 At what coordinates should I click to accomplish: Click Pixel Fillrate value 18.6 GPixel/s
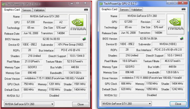point(130,61)
